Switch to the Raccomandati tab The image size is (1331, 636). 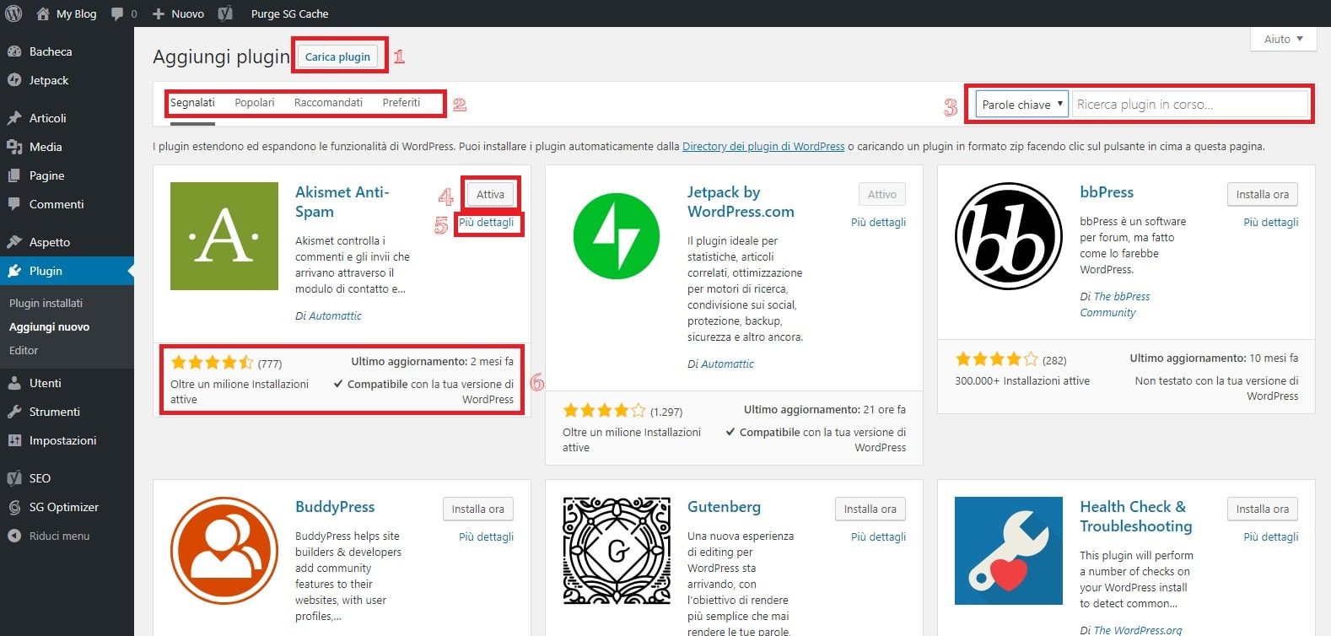point(328,103)
